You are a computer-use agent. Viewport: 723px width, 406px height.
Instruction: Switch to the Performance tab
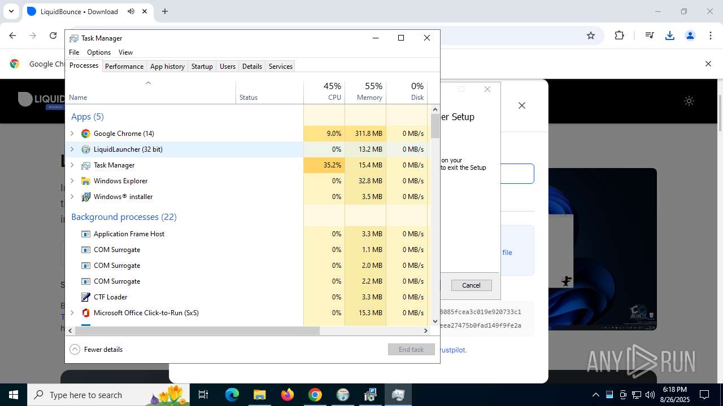click(x=124, y=67)
